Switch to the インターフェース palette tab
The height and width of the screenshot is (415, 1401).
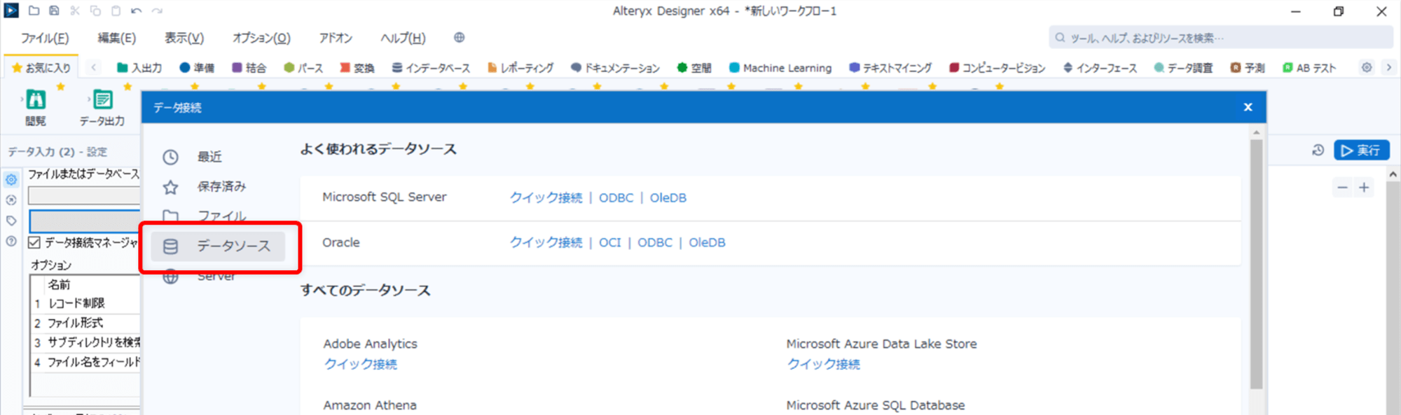[1100, 68]
